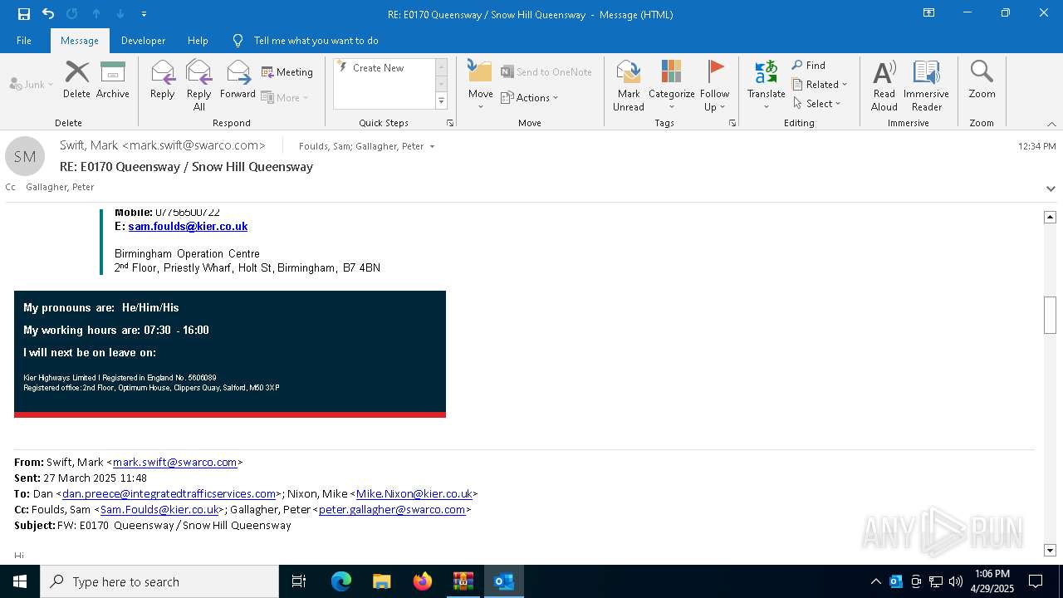Screen dimensions: 1063x598
Task: Expand the message header chevron
Action: [1051, 189]
